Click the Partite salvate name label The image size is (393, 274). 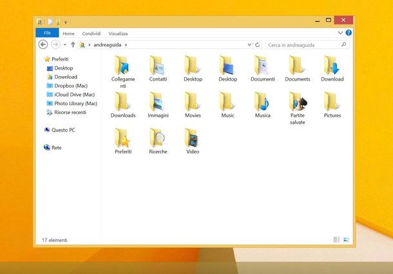pyautogui.click(x=297, y=119)
